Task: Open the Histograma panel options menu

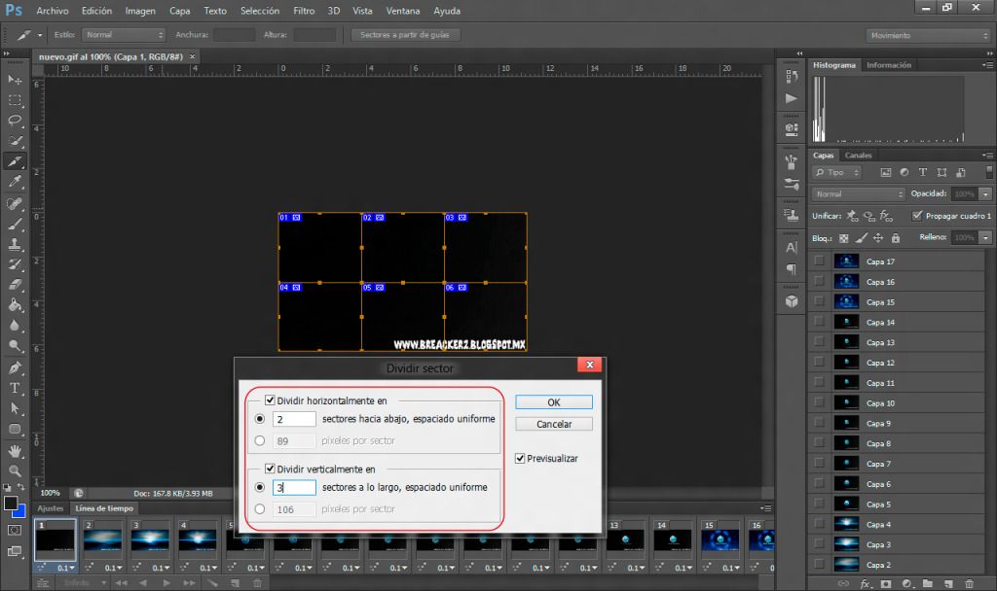Action: tap(987, 65)
